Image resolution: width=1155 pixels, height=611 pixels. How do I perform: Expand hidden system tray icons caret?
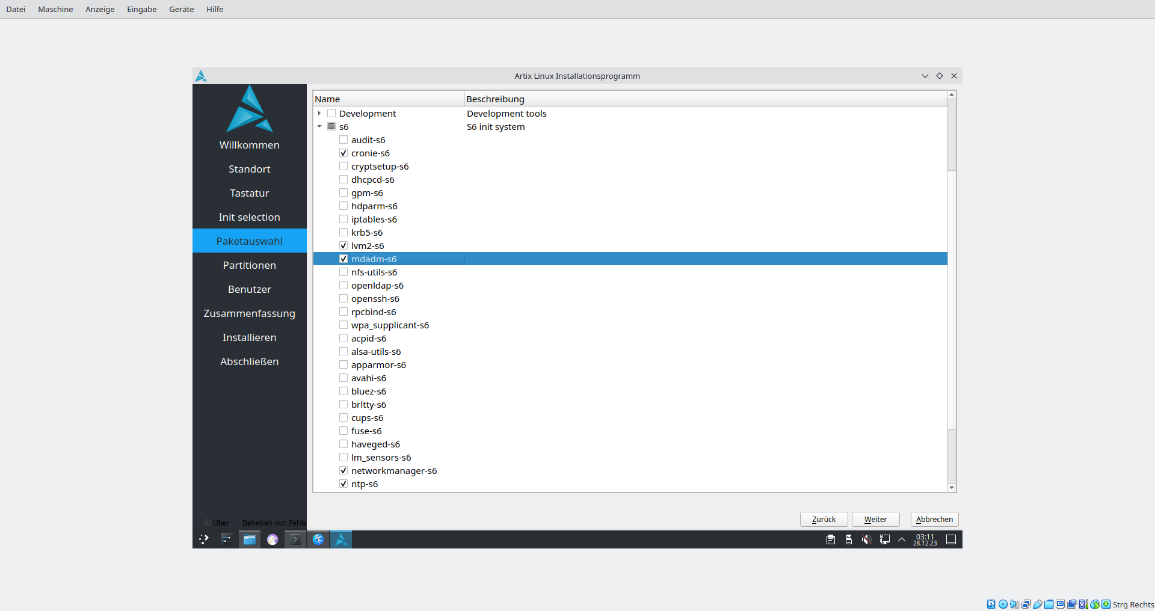click(902, 539)
